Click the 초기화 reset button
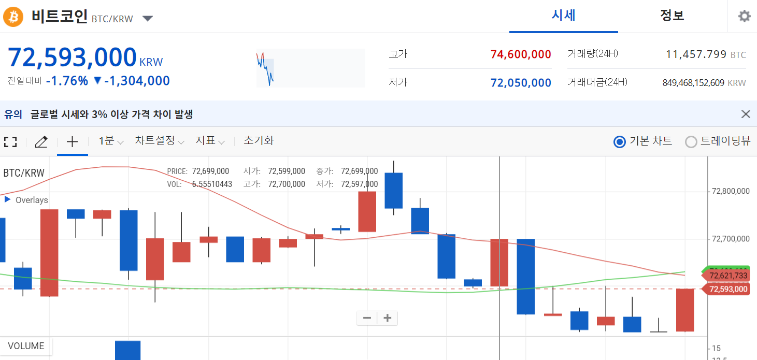The image size is (757, 360). tap(259, 140)
